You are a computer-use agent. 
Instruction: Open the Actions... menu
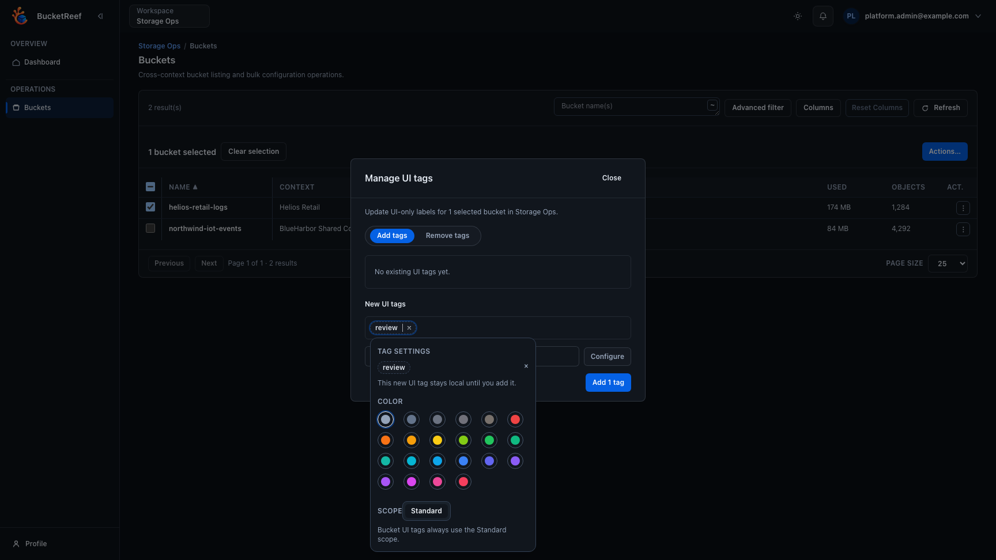[x=945, y=152]
